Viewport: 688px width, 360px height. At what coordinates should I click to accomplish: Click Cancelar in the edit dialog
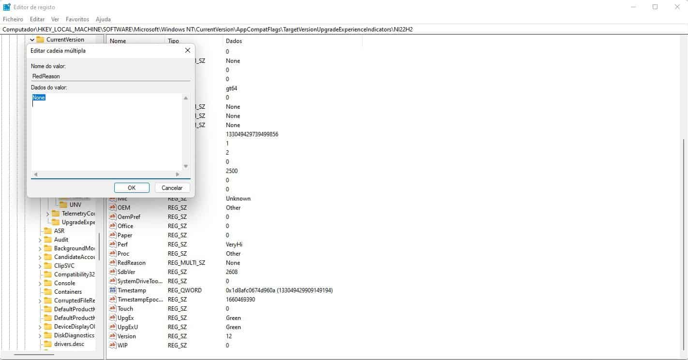(x=172, y=188)
